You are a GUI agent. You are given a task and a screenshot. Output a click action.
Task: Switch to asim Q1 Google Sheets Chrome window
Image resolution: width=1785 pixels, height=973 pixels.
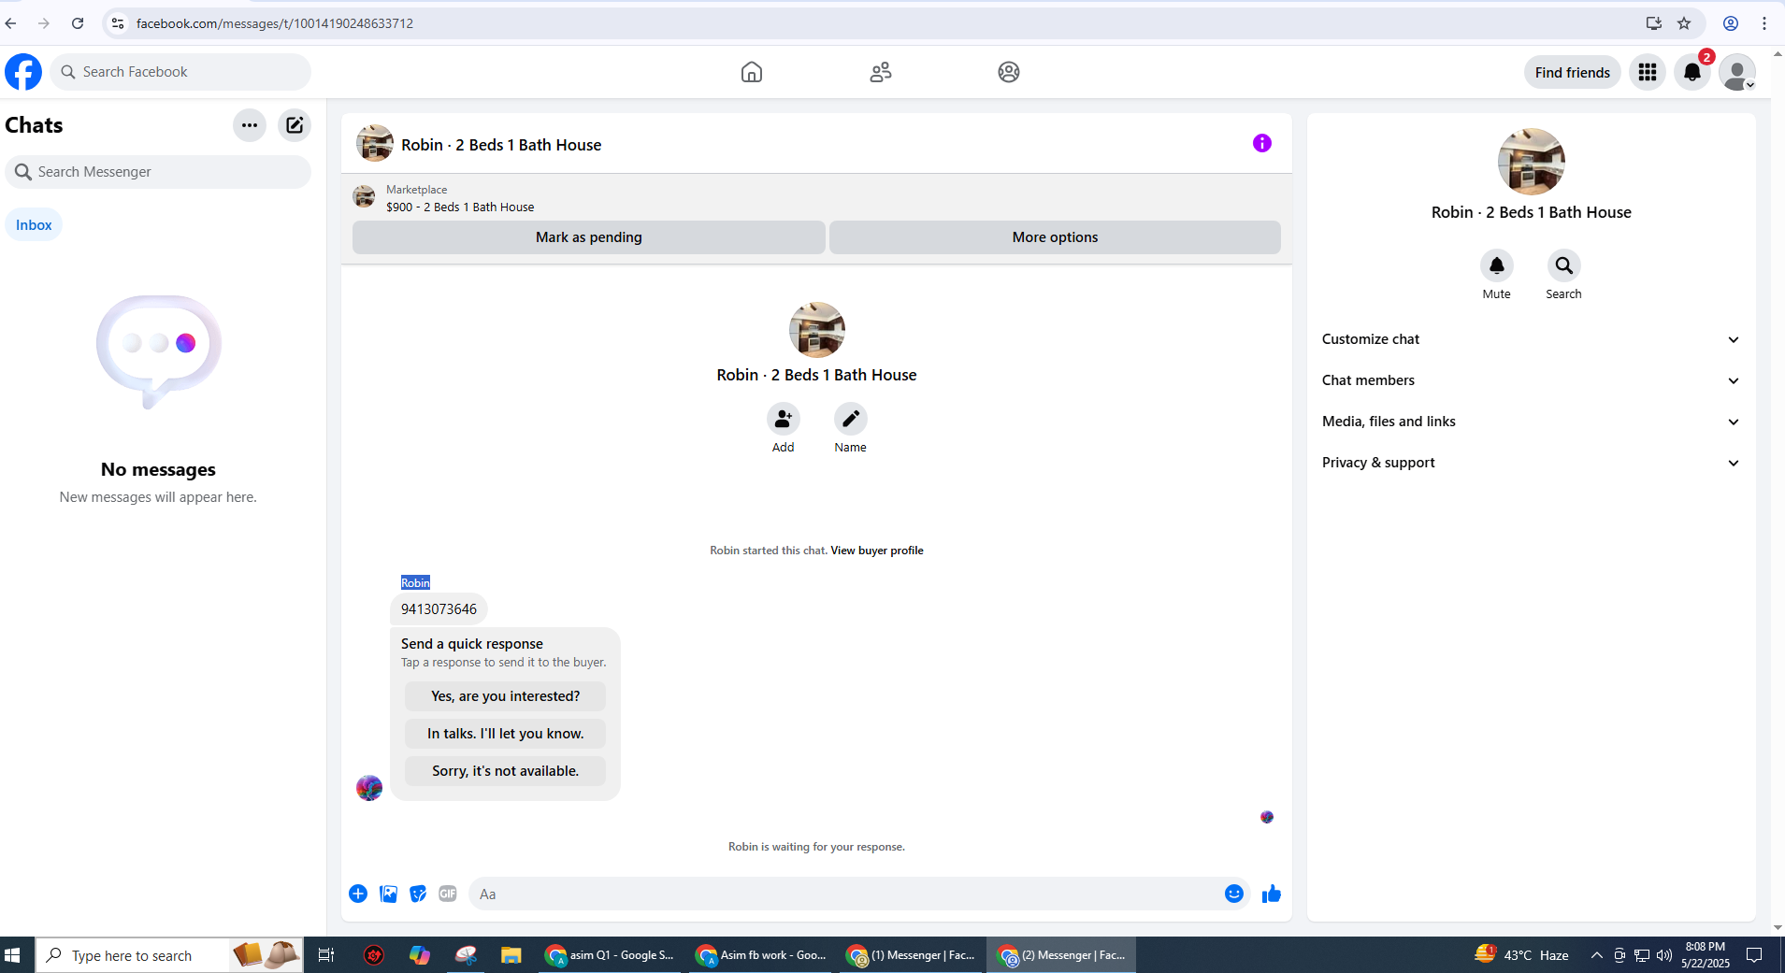point(610,955)
